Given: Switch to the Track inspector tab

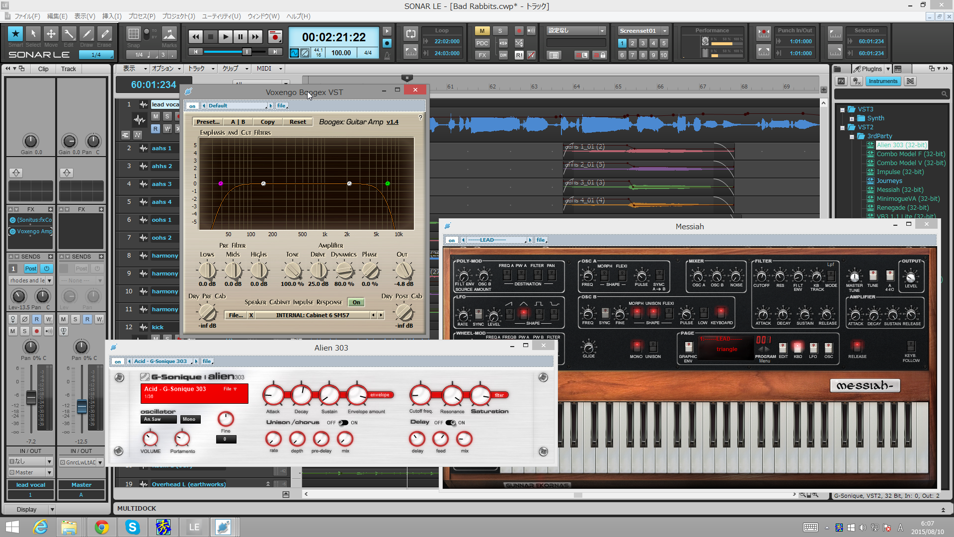Looking at the screenshot, I should [x=69, y=69].
